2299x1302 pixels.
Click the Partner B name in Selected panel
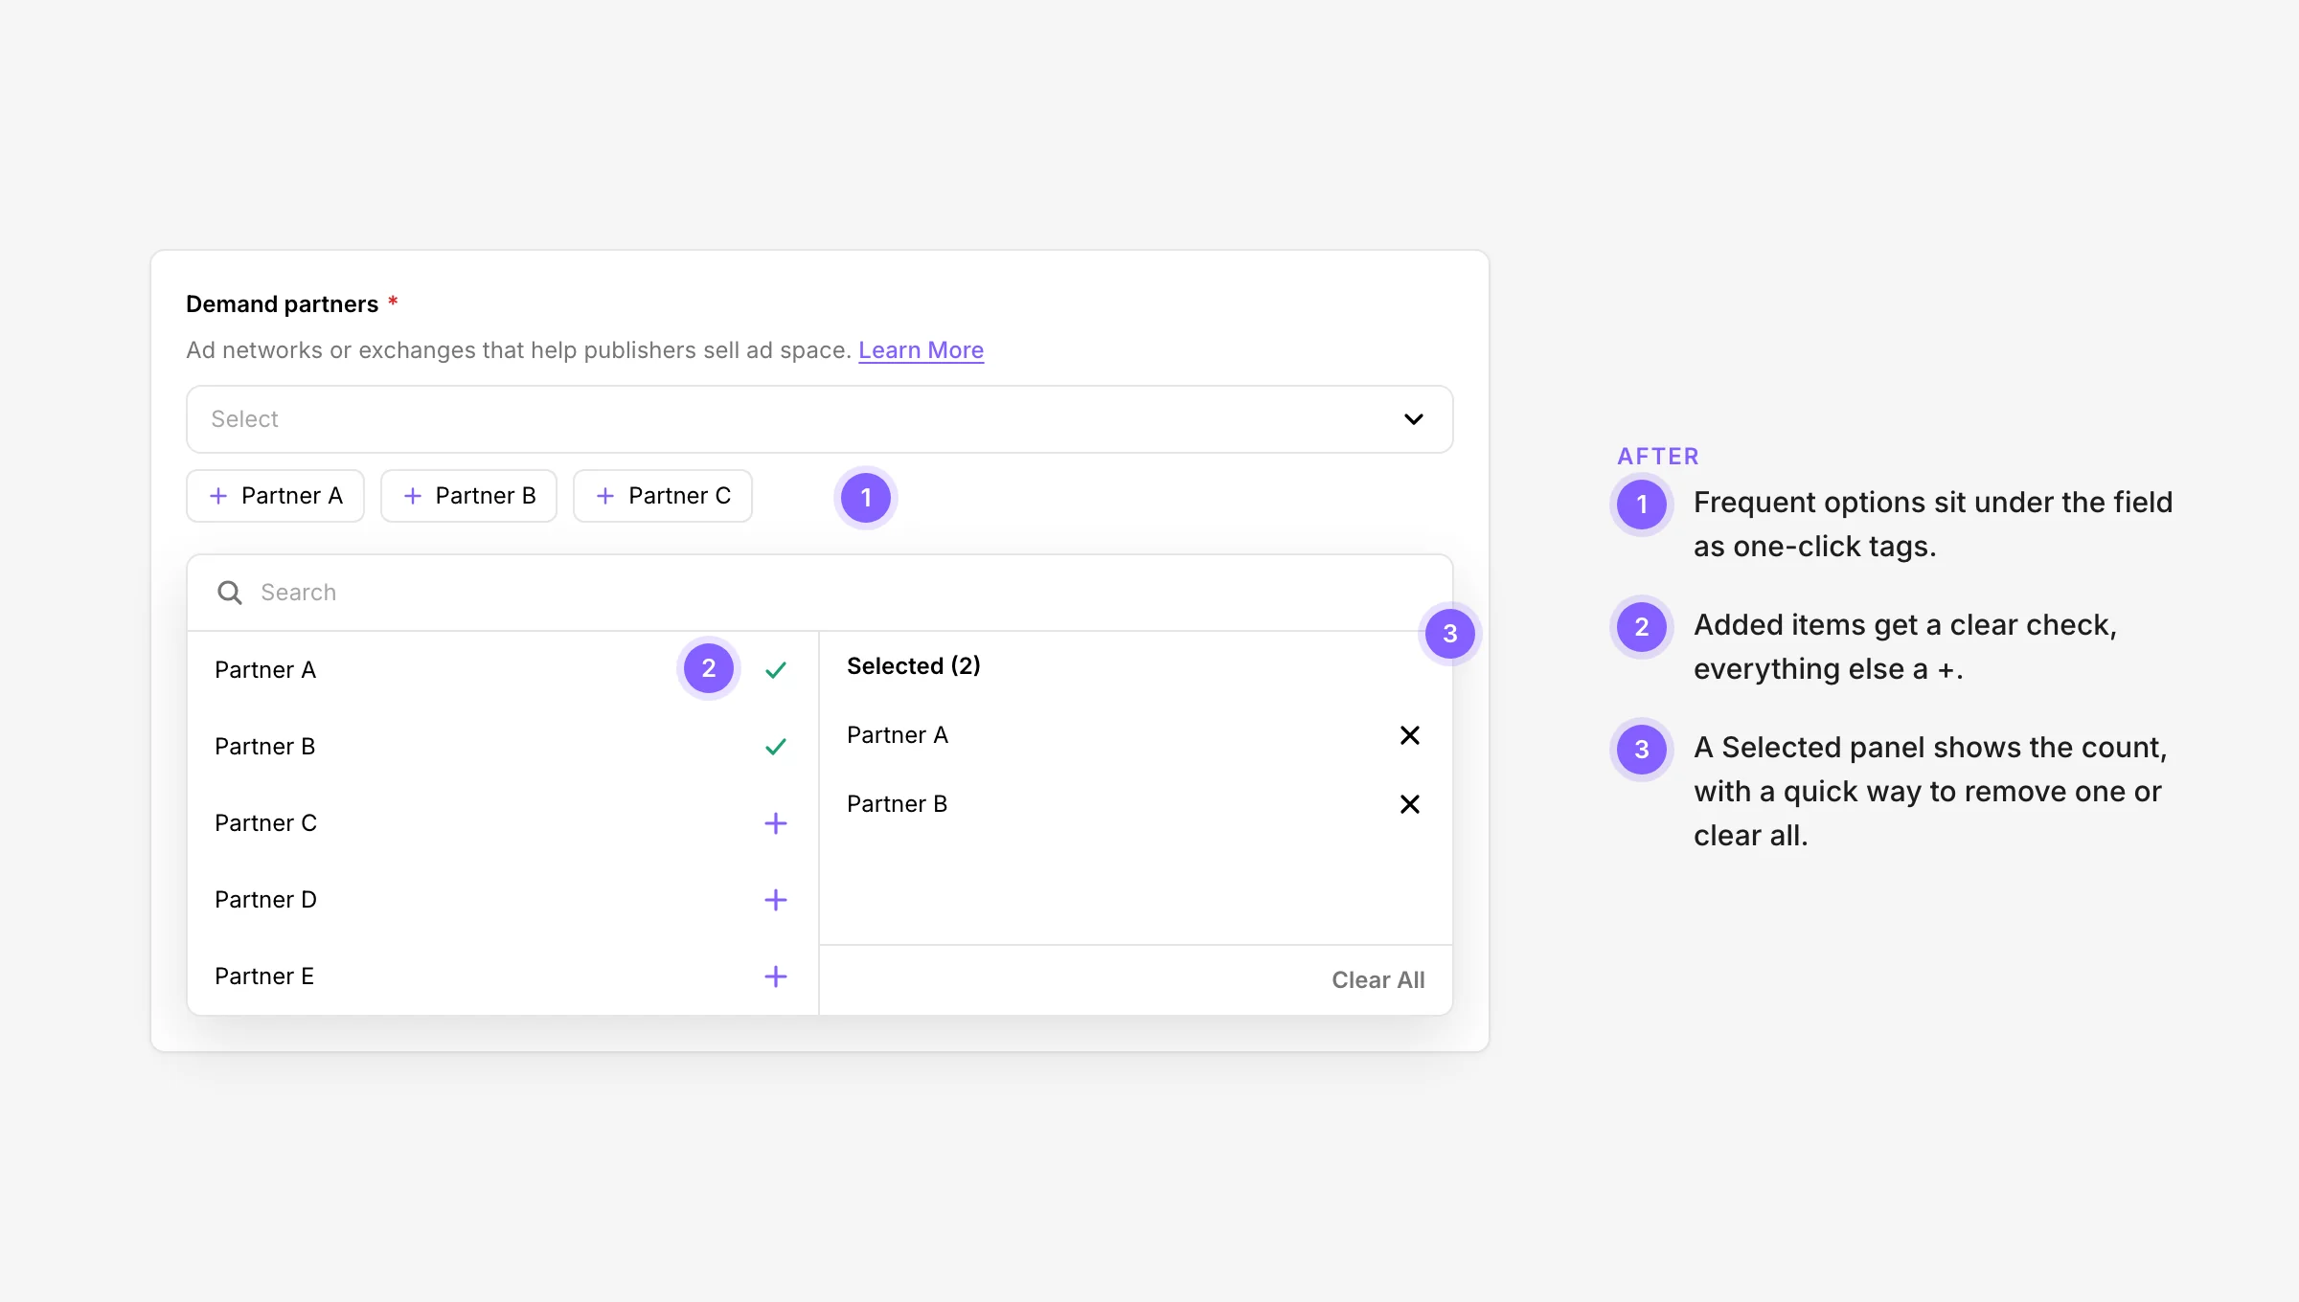[x=897, y=804]
